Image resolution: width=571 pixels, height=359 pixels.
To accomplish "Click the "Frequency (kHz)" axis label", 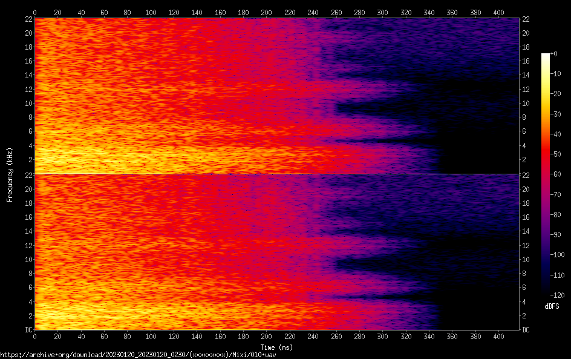I will [x=10, y=174].
